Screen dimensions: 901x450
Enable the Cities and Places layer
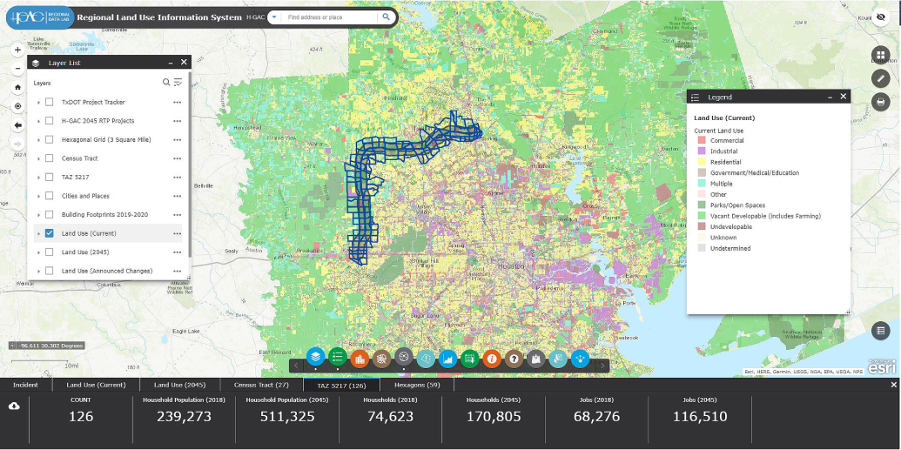(50, 196)
